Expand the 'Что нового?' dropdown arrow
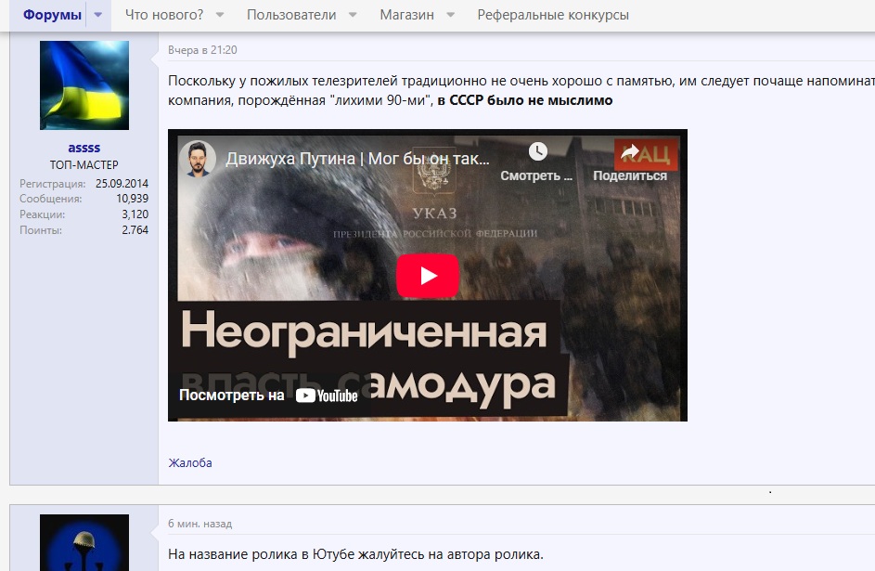 (220, 15)
